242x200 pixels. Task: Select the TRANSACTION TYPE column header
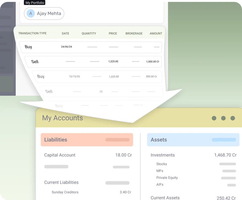tap(32, 33)
